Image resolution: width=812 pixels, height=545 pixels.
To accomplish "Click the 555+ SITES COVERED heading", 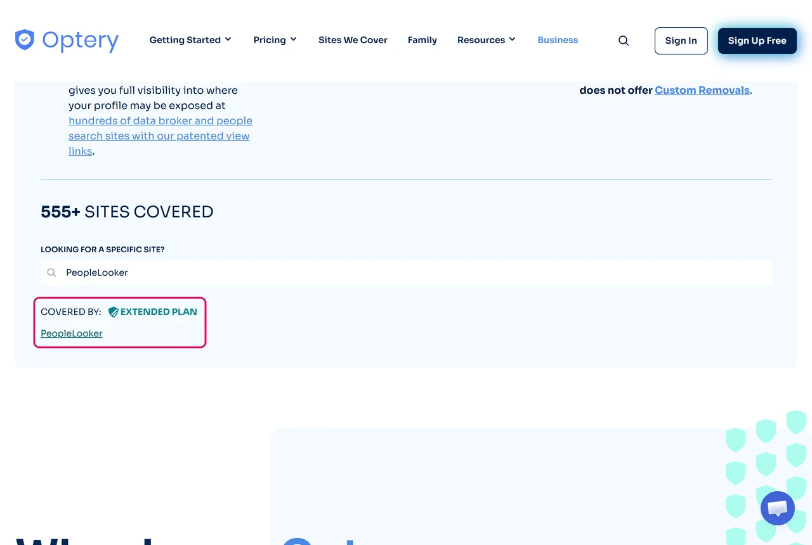I will [127, 212].
